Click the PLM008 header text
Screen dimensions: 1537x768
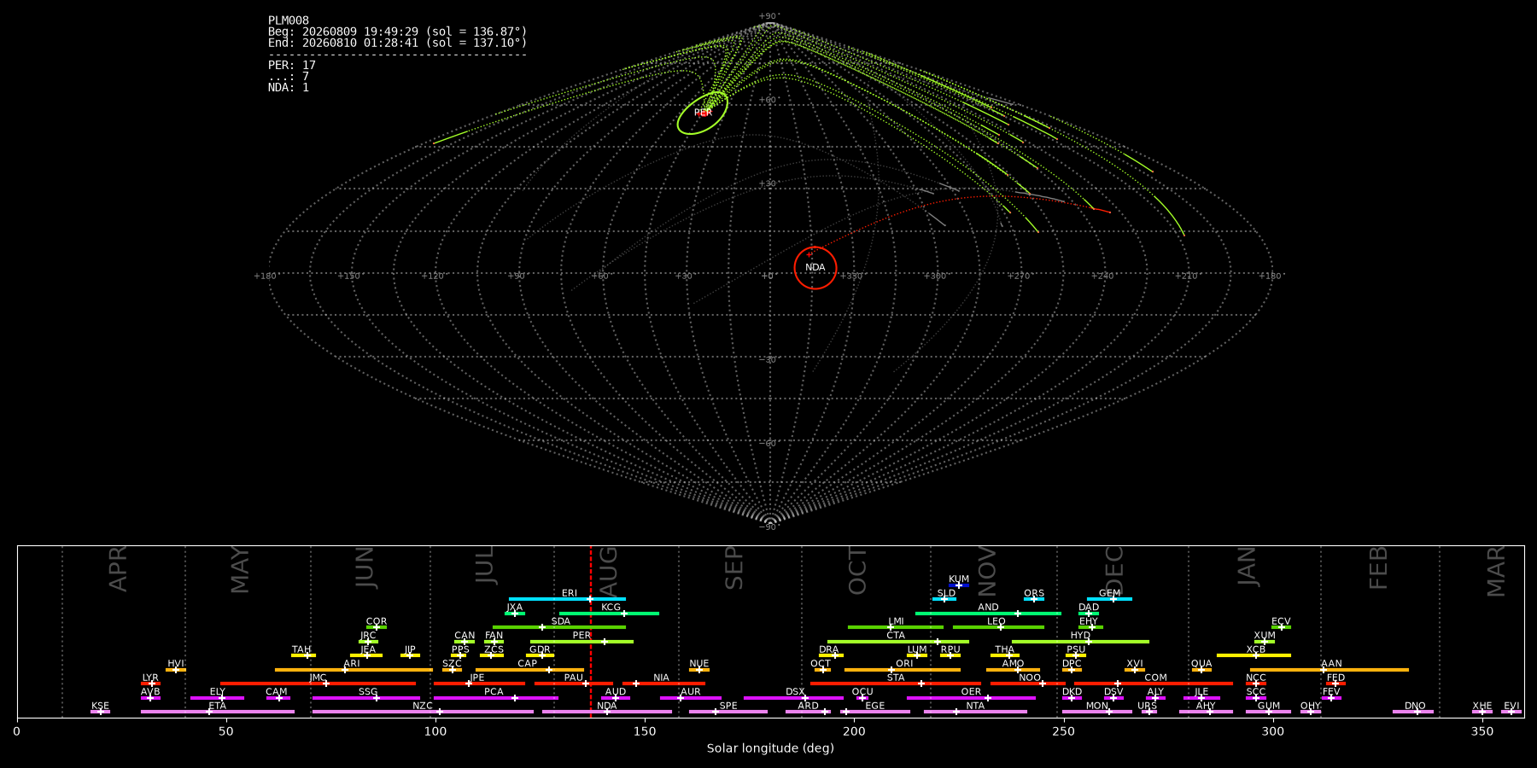pyautogui.click(x=289, y=20)
